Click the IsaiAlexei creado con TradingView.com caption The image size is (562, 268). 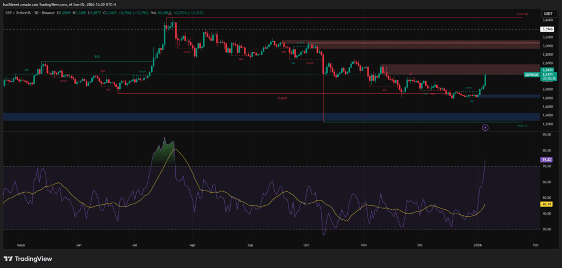[x=60, y=4]
